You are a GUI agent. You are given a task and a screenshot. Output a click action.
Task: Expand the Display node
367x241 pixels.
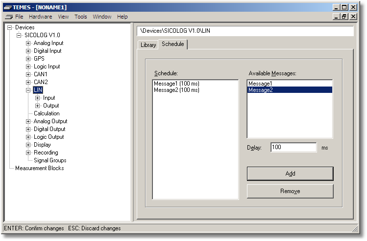tap(28, 145)
